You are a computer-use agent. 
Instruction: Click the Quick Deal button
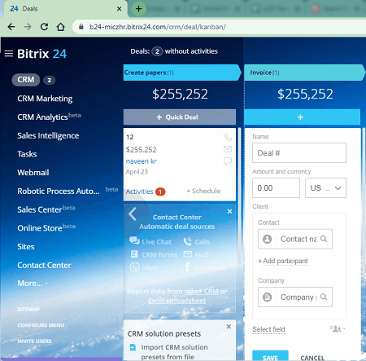point(180,117)
